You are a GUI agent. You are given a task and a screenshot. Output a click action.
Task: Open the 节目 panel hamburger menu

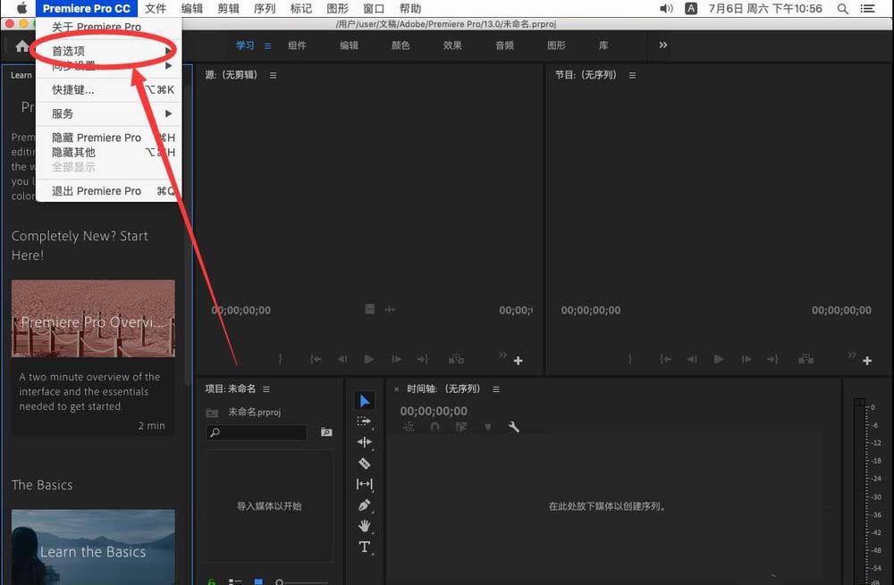(x=631, y=75)
